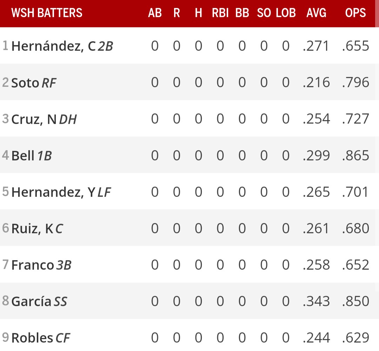Click the scrollbar at the right edge
379x351 pixels.
[377, 14]
